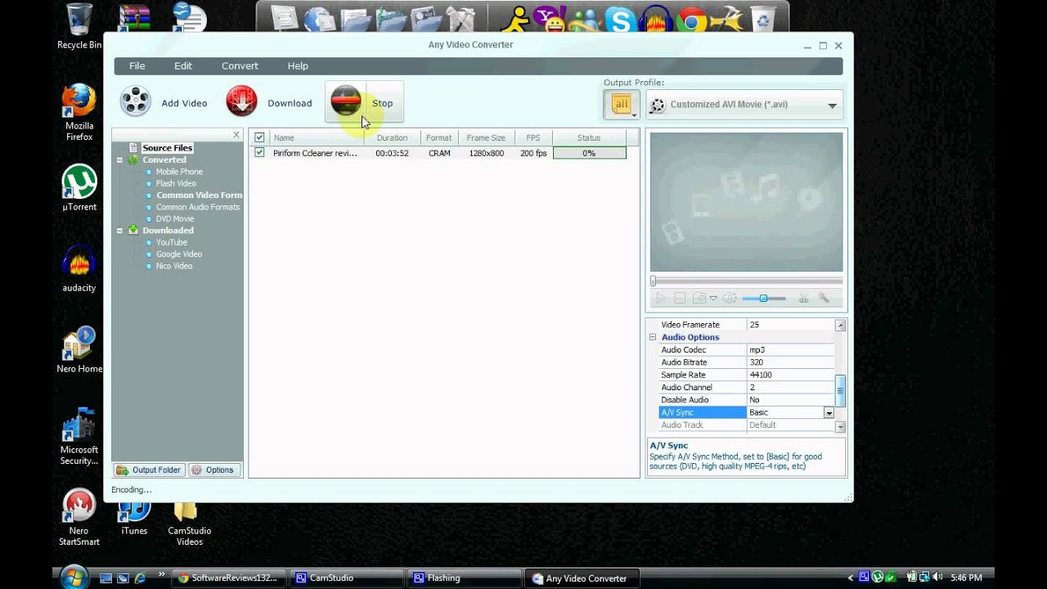Open the Help menu
1047x589 pixels.
298,66
